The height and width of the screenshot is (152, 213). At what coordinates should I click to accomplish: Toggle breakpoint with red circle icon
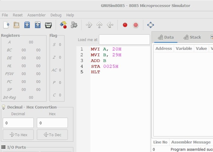(125, 25)
